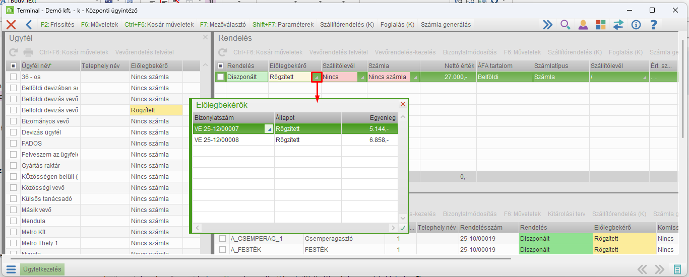The image size is (689, 277).
Task: Click horizontal scrollbar in Előlegbekérők popup
Action: tap(295, 228)
